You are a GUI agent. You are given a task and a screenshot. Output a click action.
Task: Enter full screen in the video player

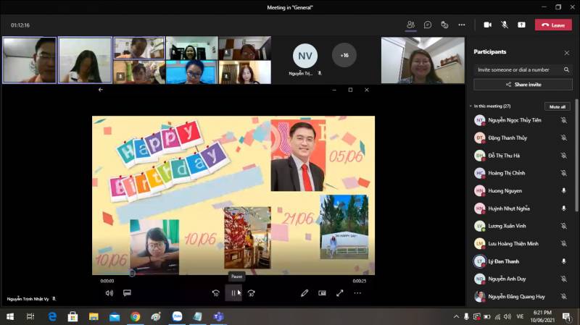pos(339,293)
